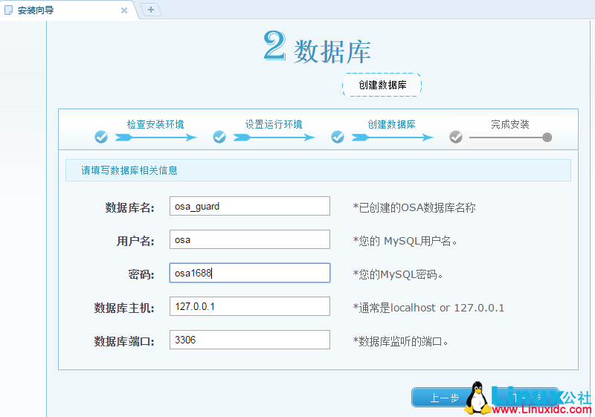The width and height of the screenshot is (595, 417).
Task: Click the 数据库端口 field showing 3306
Action: coord(250,340)
